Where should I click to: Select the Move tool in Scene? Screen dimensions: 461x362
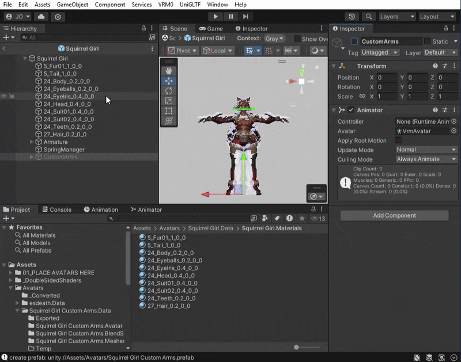tap(169, 81)
